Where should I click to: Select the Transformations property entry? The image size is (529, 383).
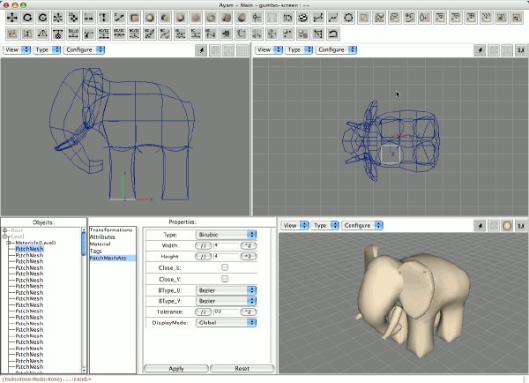111,229
